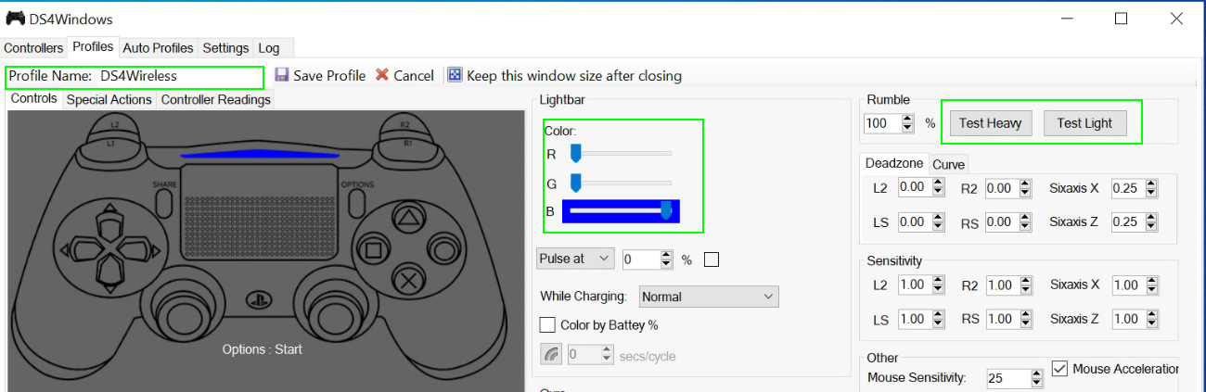Click the DS4Windows gamepad title bar icon
The height and width of the screenshot is (392, 1206).
(x=15, y=18)
